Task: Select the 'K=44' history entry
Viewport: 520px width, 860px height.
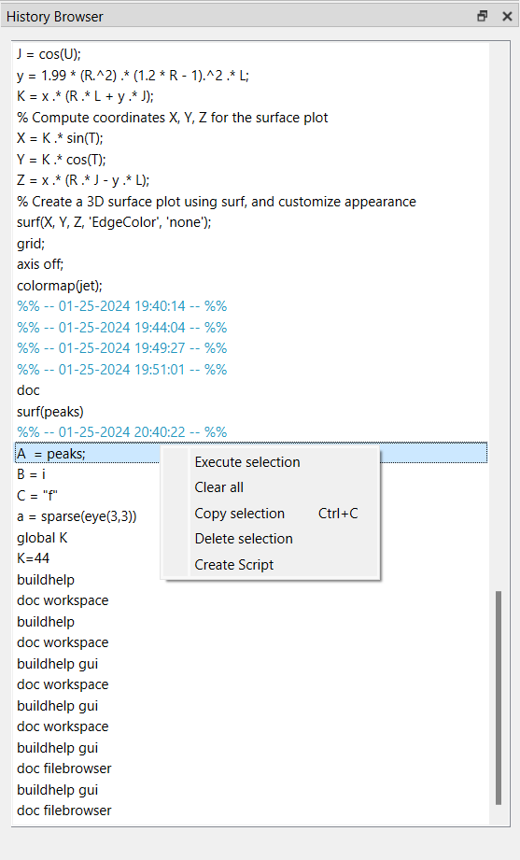Action: tap(33, 558)
